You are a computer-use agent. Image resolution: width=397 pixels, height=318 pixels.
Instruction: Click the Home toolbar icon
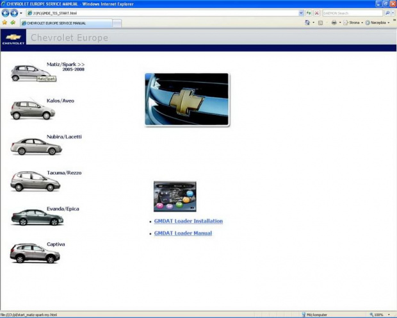pos(307,22)
